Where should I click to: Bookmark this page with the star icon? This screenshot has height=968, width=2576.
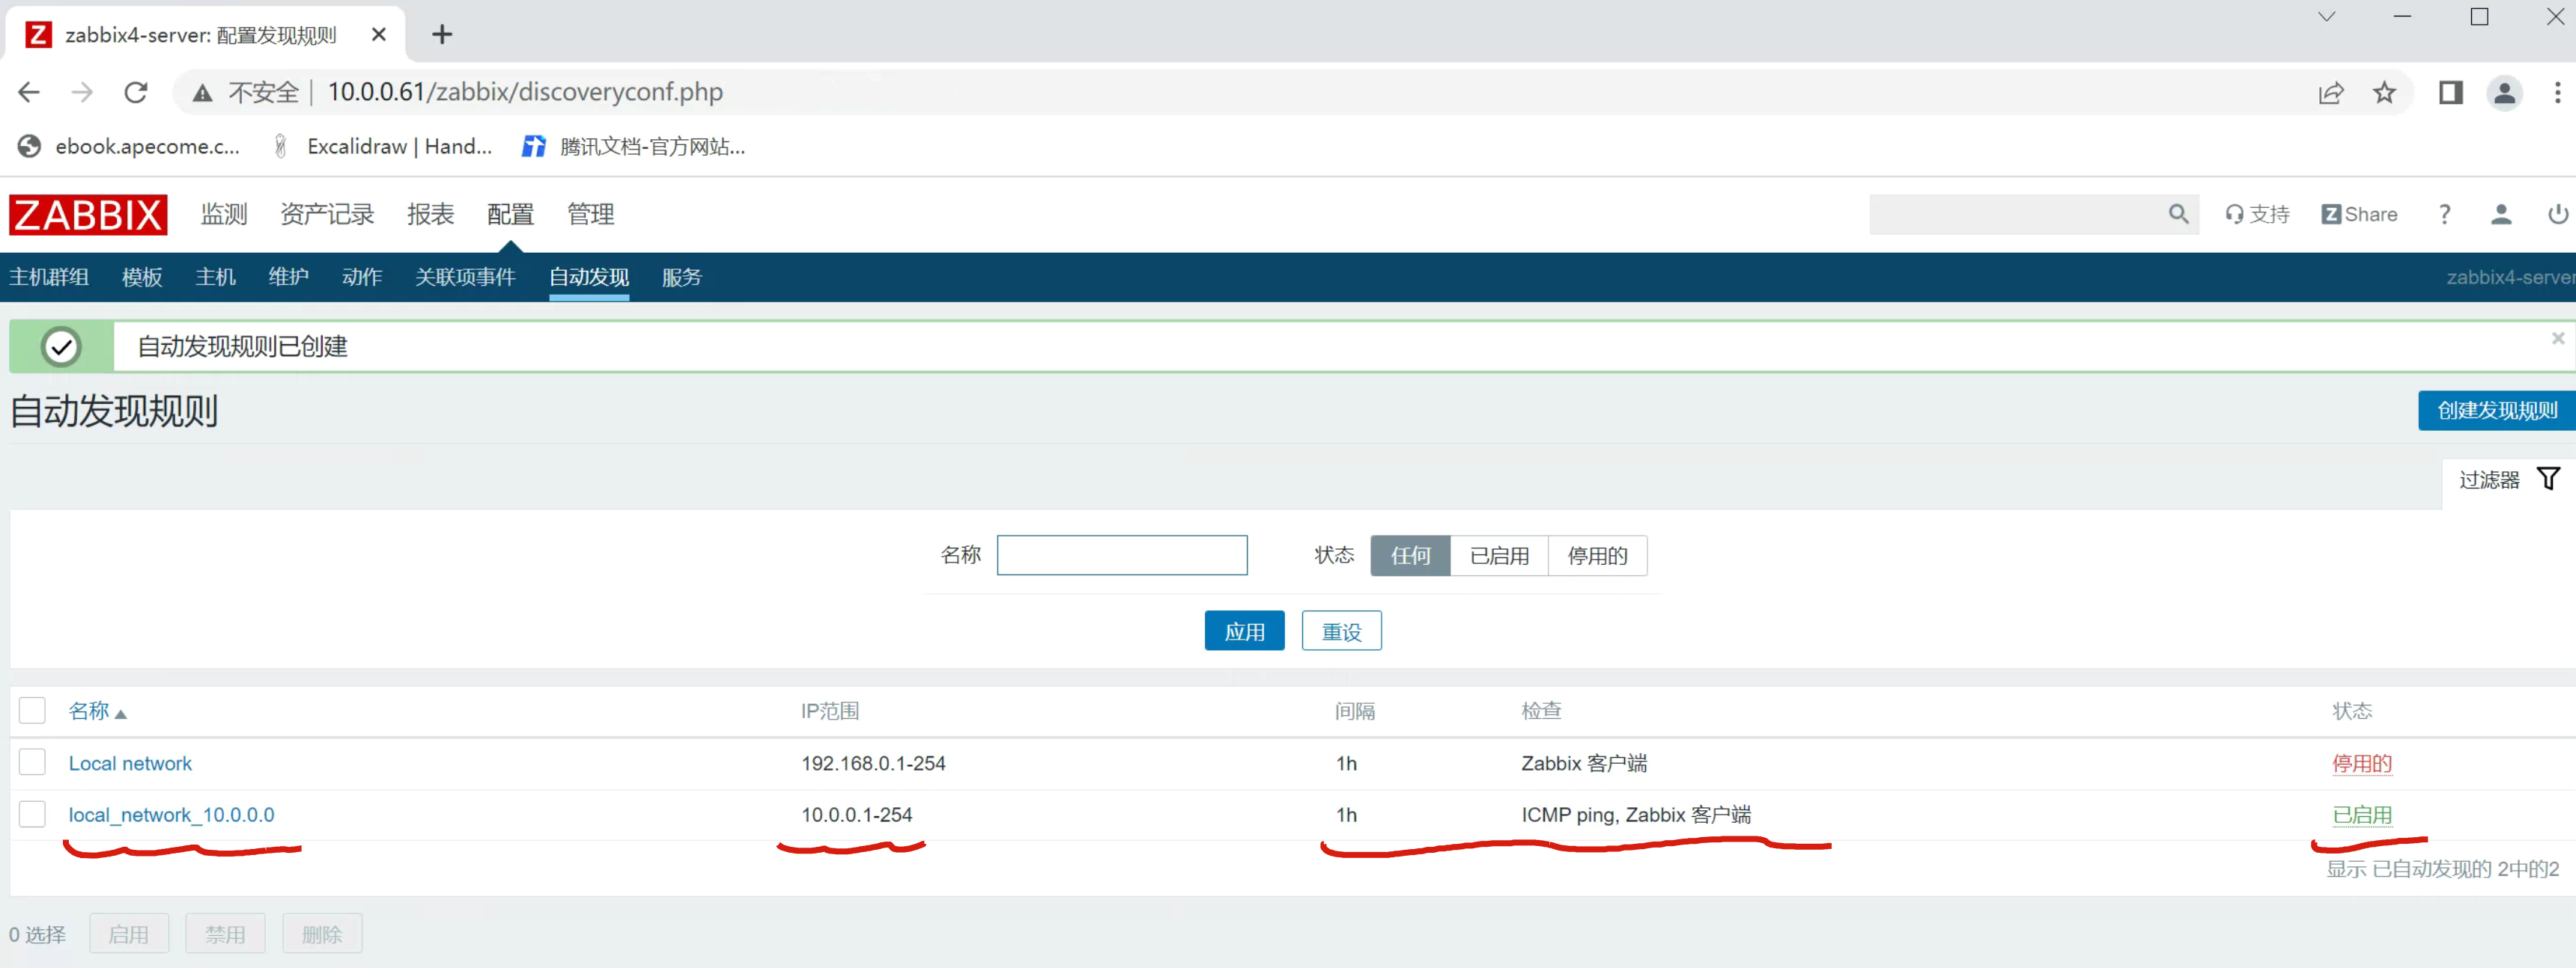pyautogui.click(x=2384, y=93)
